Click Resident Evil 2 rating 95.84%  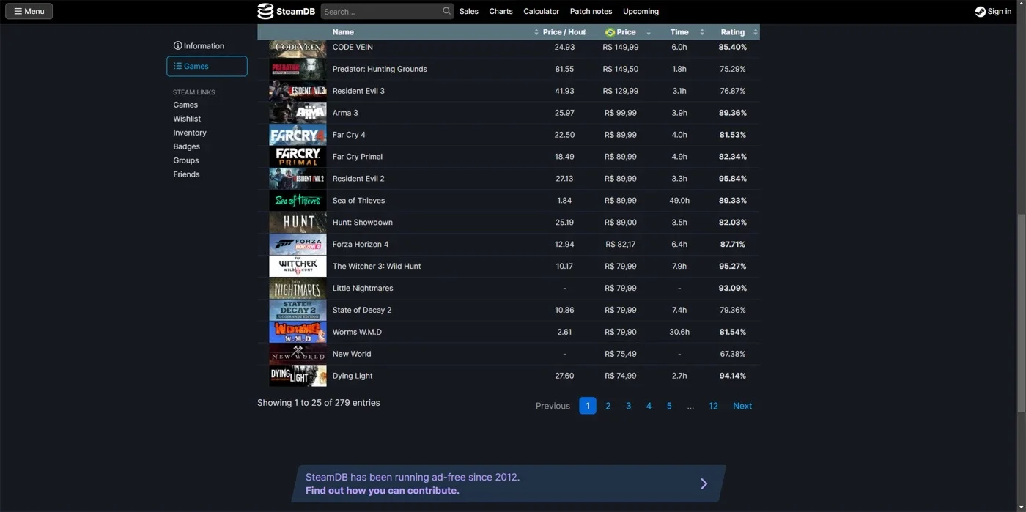point(733,179)
